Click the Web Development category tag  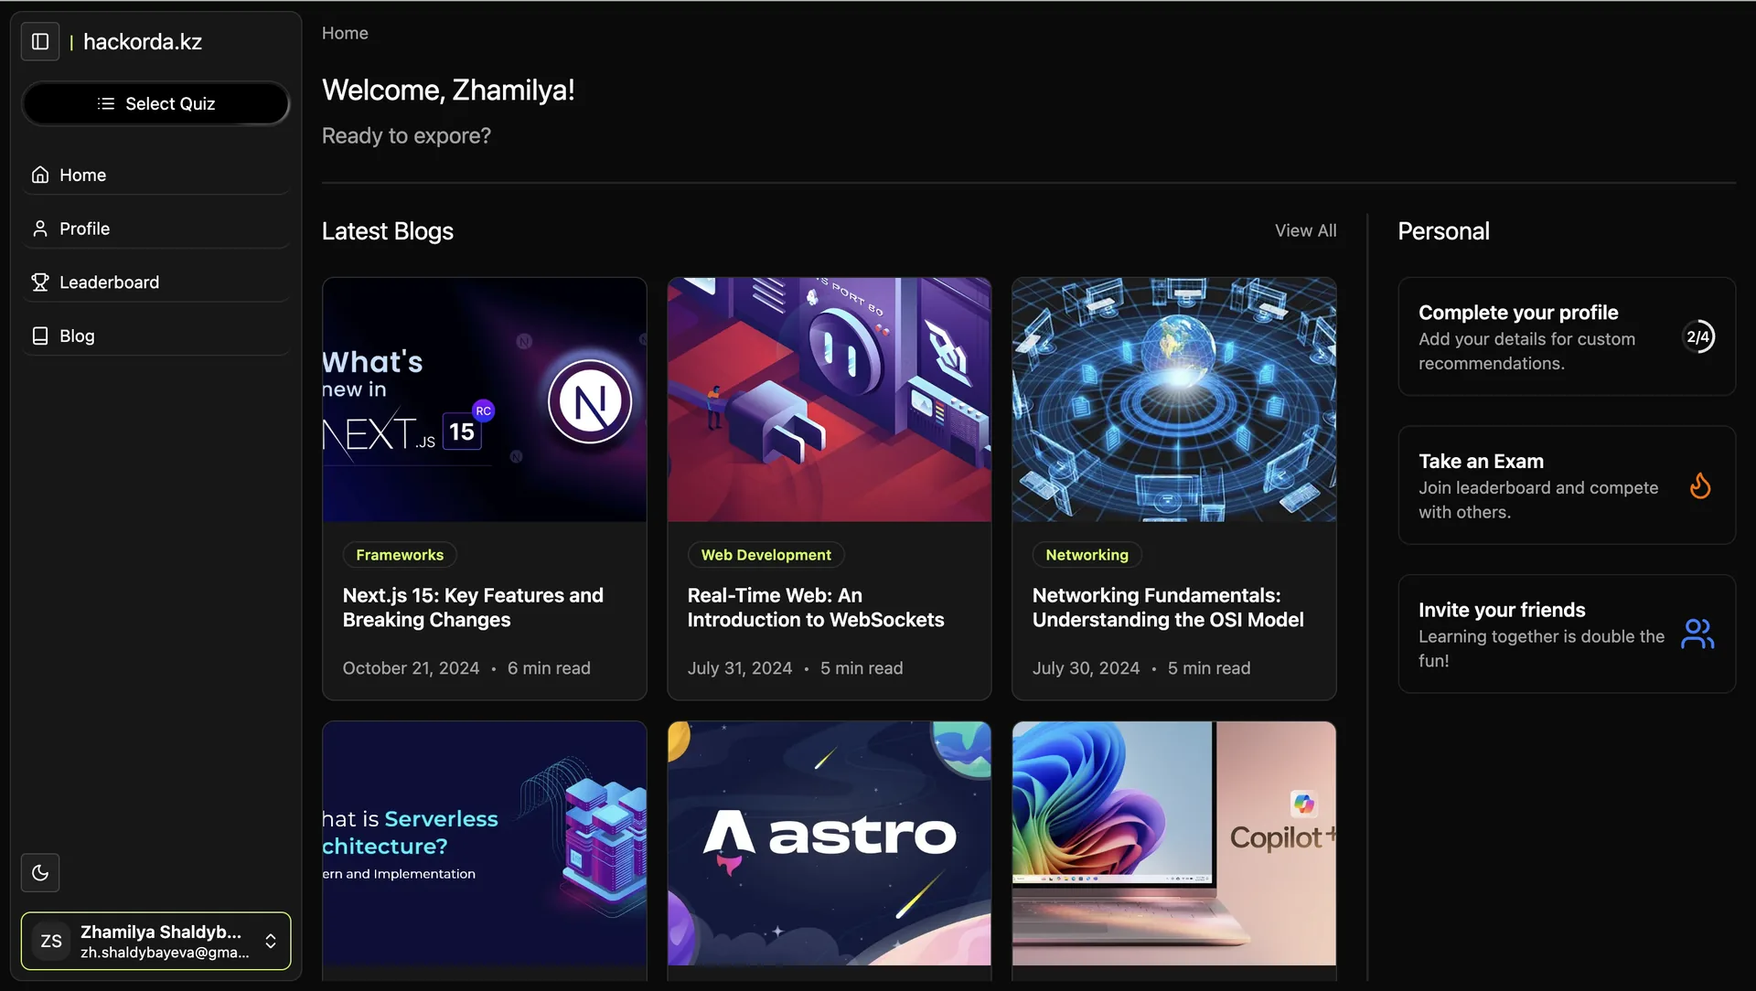pyautogui.click(x=766, y=555)
